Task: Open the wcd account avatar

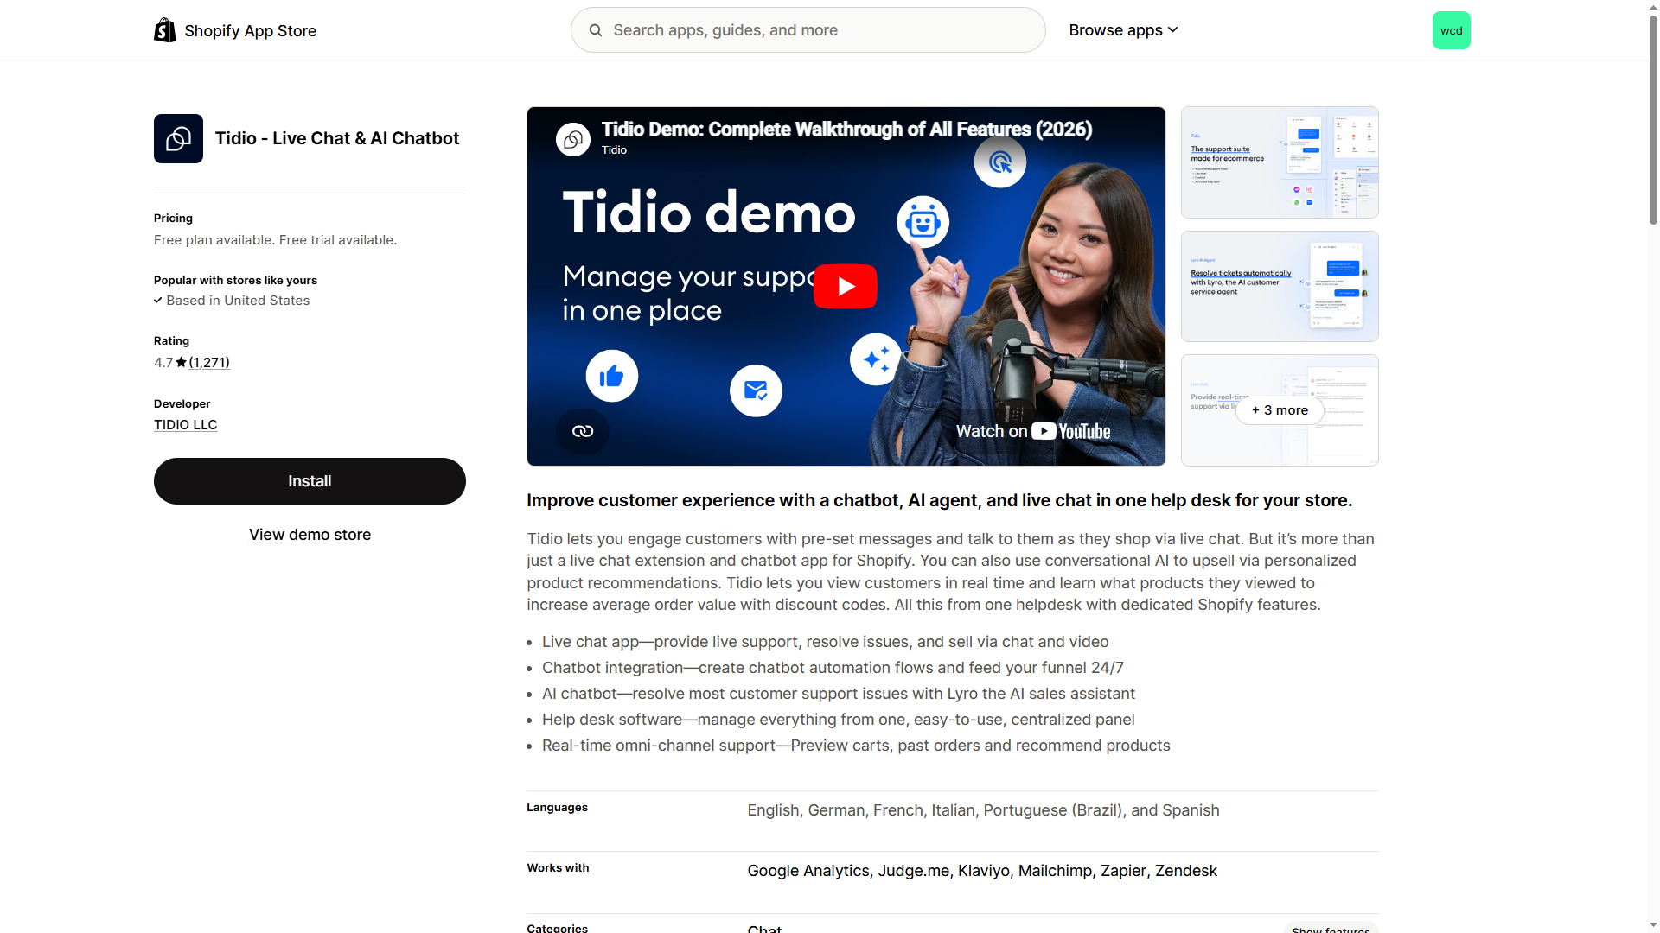Action: (x=1451, y=30)
